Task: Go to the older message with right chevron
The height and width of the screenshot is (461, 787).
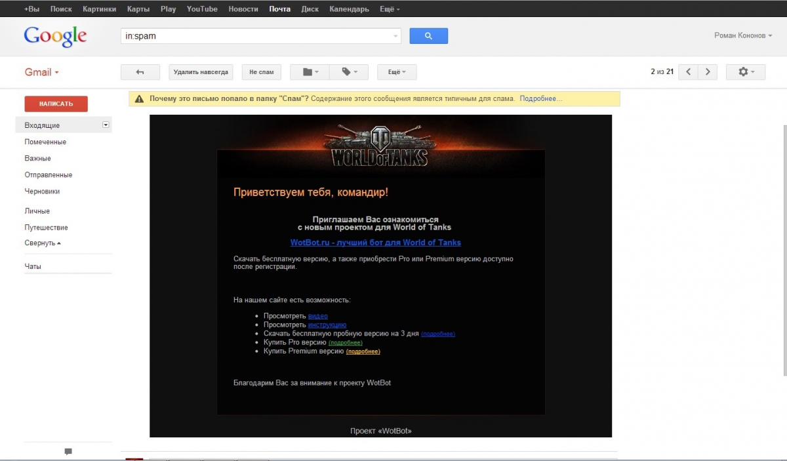Action: (x=707, y=72)
